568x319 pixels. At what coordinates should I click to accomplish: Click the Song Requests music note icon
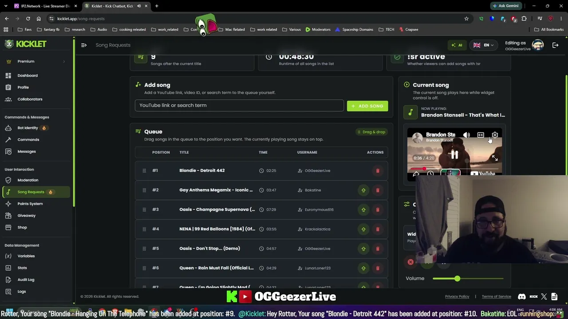click(x=8, y=192)
